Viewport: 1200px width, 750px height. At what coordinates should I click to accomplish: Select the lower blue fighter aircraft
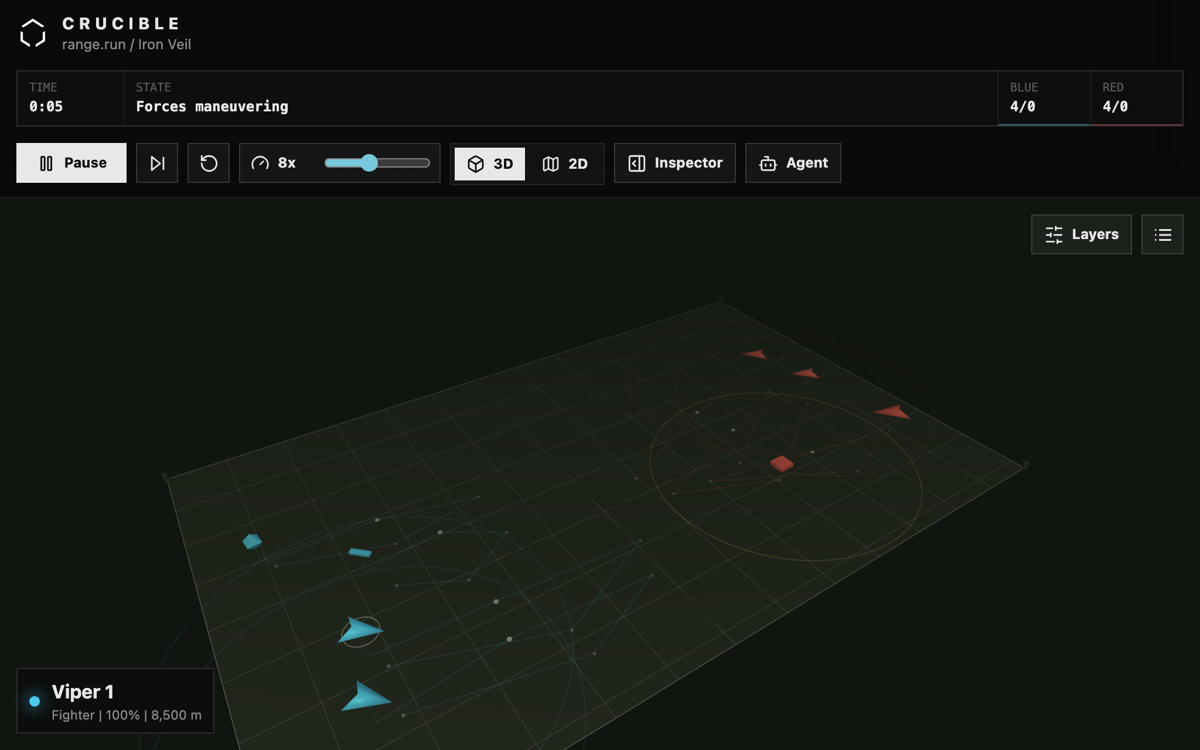point(366,697)
